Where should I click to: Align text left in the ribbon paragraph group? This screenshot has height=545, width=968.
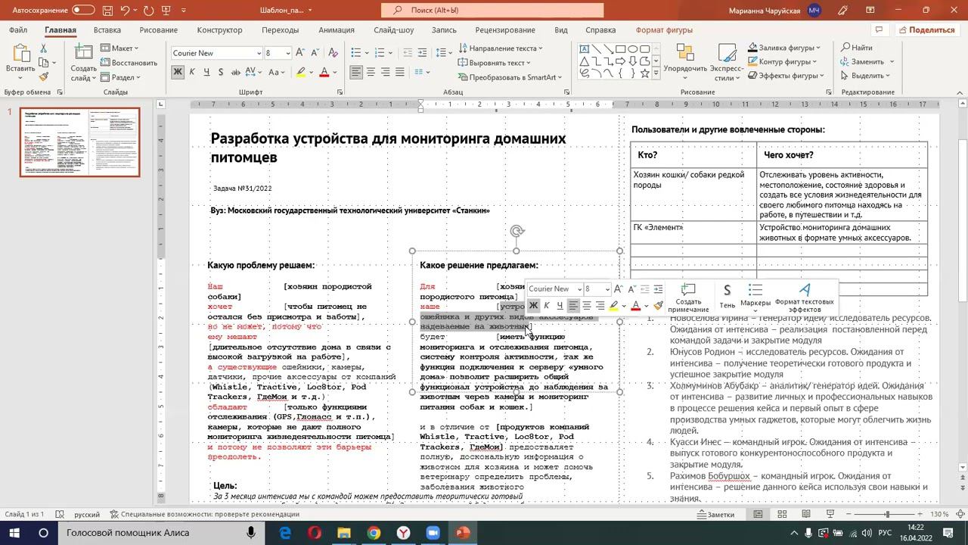[356, 72]
